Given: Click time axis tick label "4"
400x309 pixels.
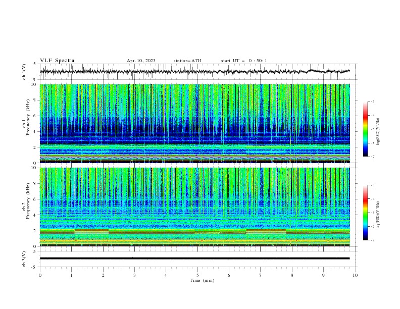Looking at the screenshot, I should [x=166, y=275].
